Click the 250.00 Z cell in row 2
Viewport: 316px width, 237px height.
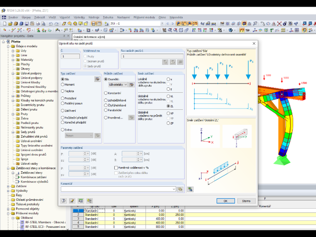[175, 215]
